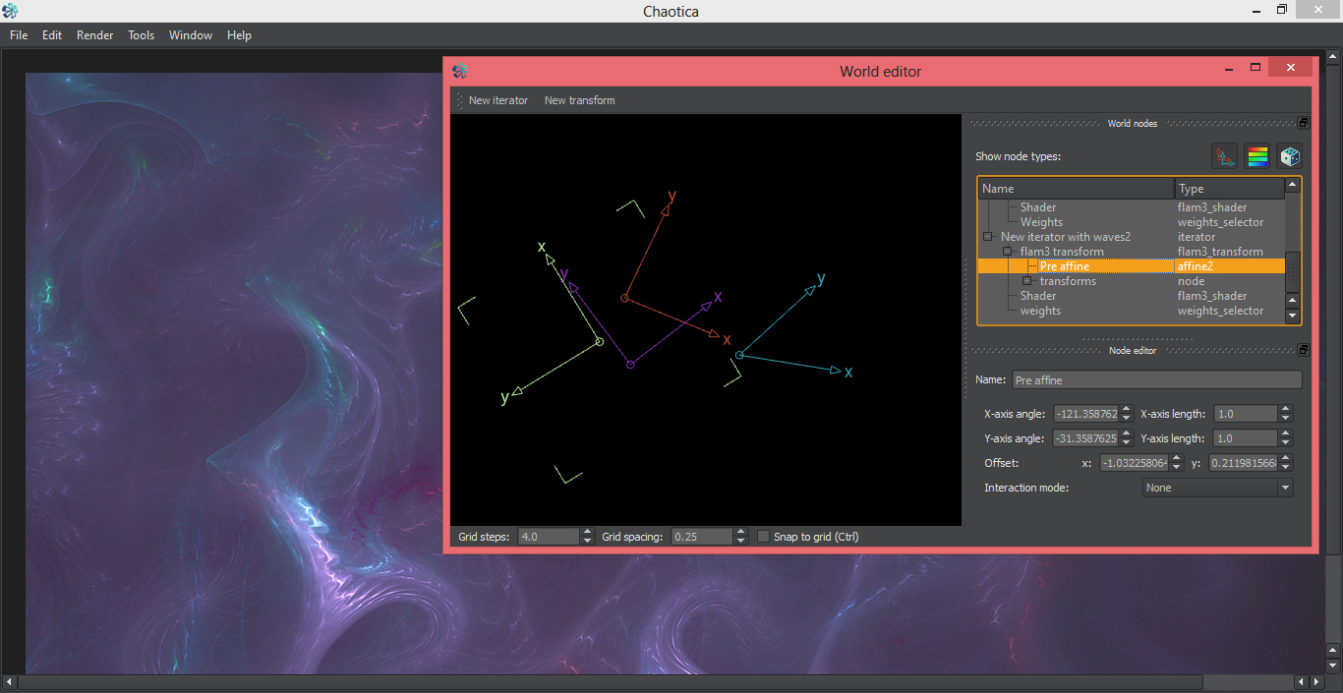Open the Render menu
The height and width of the screenshot is (693, 1343).
tap(95, 35)
